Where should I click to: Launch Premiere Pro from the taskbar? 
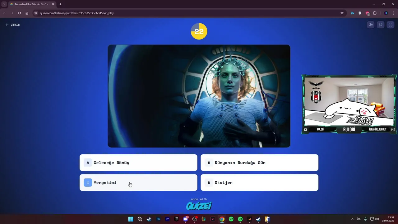point(167,219)
